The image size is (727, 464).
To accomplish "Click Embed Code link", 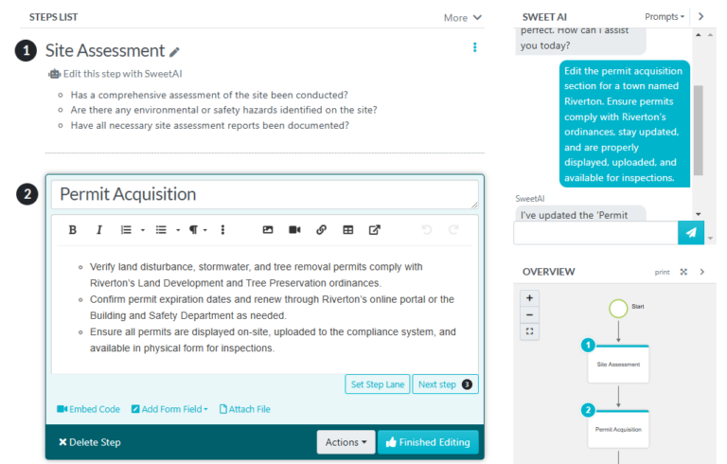I will pyautogui.click(x=88, y=409).
